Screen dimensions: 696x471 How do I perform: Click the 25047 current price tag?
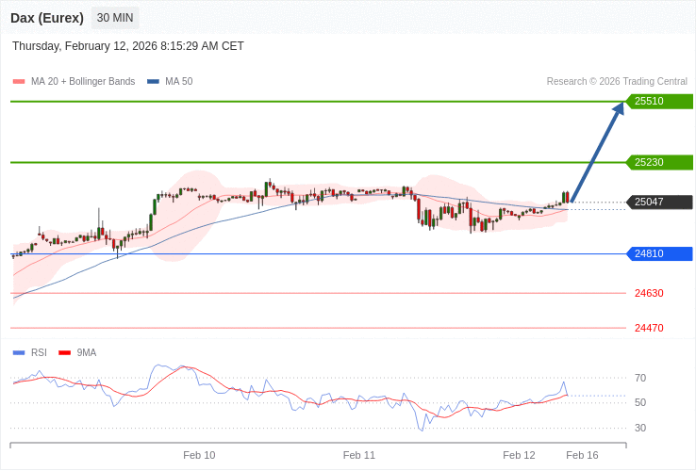click(x=659, y=202)
